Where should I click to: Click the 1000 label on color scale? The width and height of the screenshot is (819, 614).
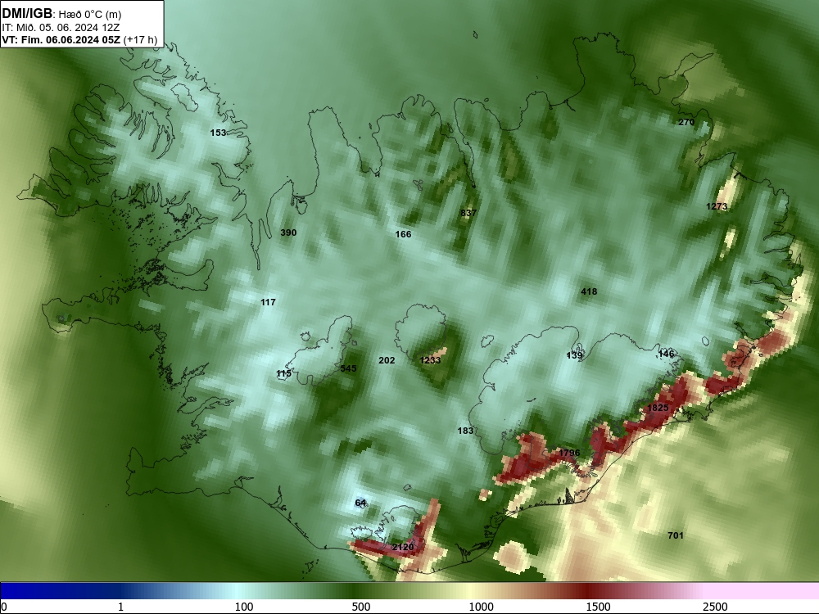[x=481, y=607]
